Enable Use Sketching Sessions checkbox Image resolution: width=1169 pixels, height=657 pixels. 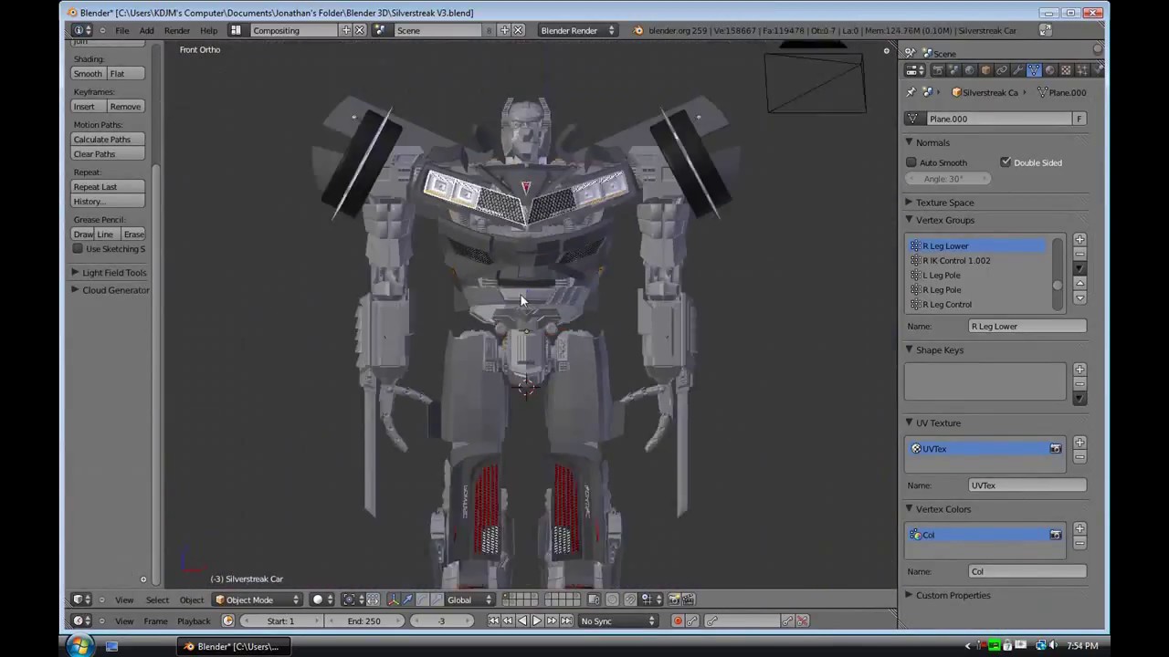78,248
